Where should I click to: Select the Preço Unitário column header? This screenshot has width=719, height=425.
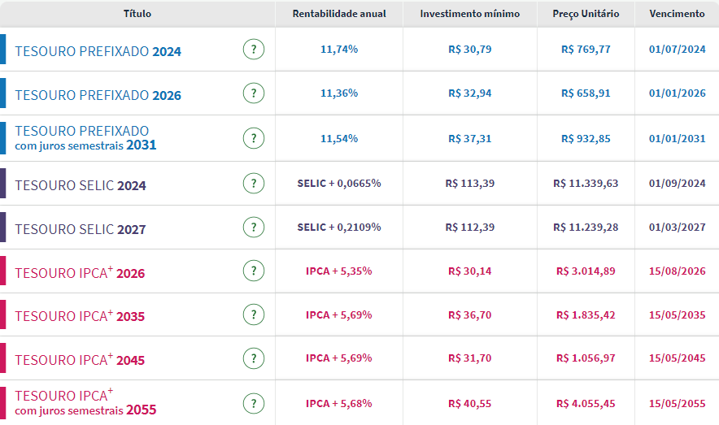pos(586,14)
